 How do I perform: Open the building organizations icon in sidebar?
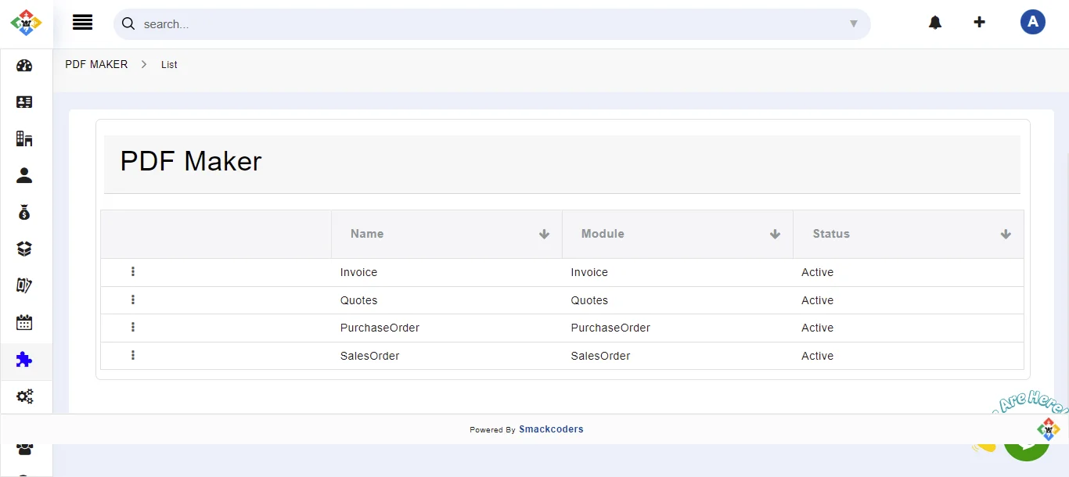coord(24,139)
